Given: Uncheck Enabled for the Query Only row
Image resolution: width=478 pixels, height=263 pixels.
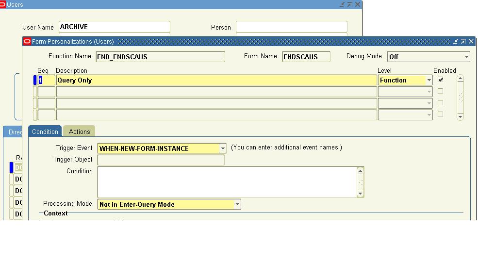Looking at the screenshot, I should (x=441, y=80).
